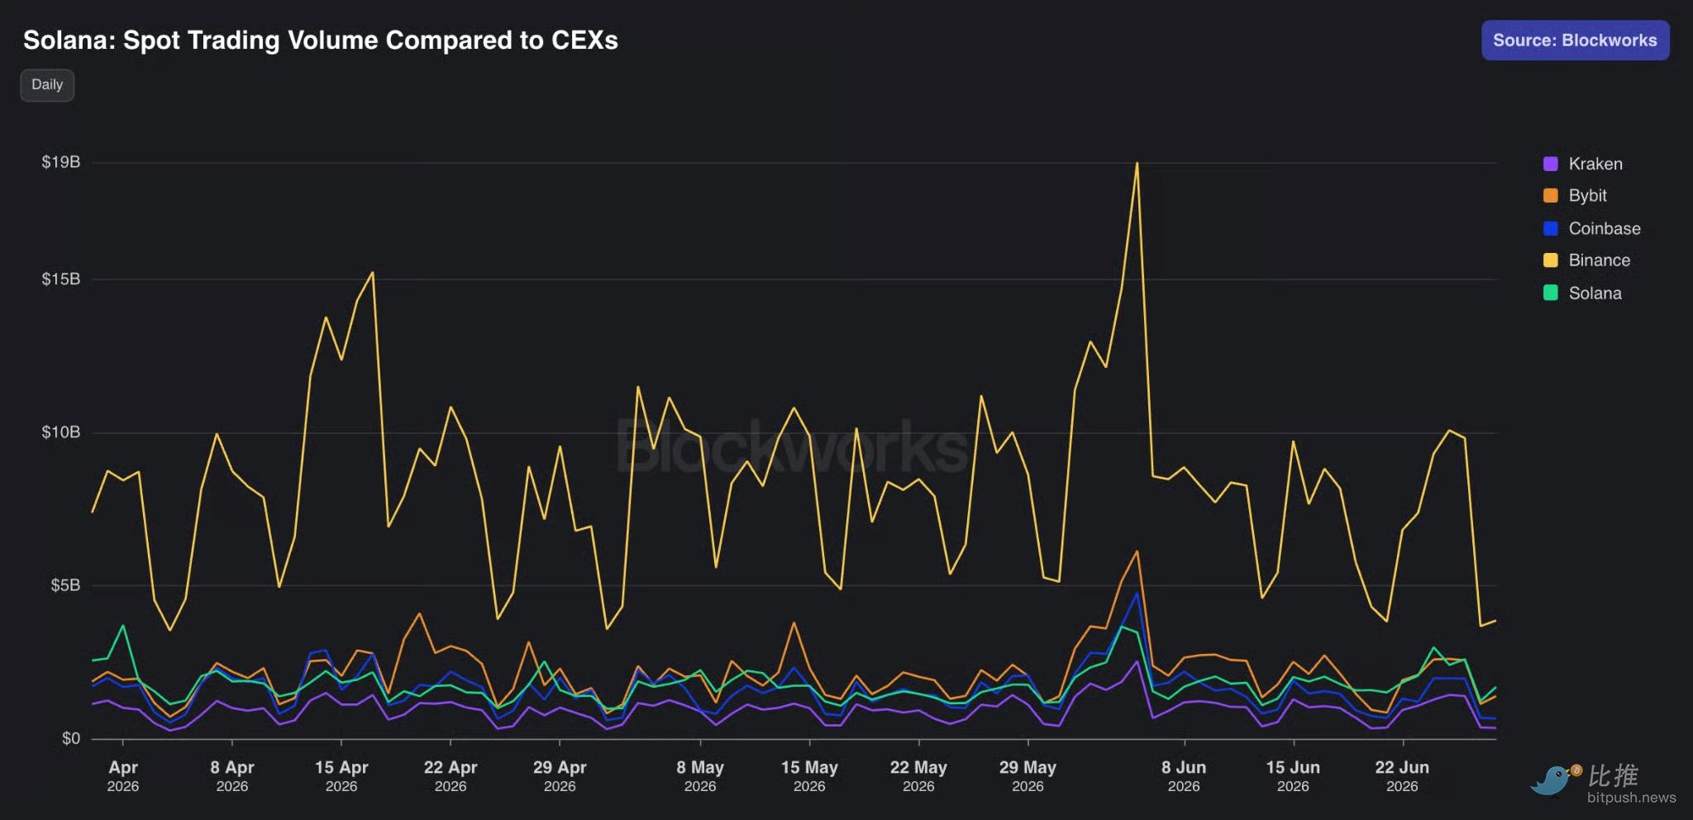The width and height of the screenshot is (1693, 820).
Task: Hide the Binance series via its label
Action: 1600,260
